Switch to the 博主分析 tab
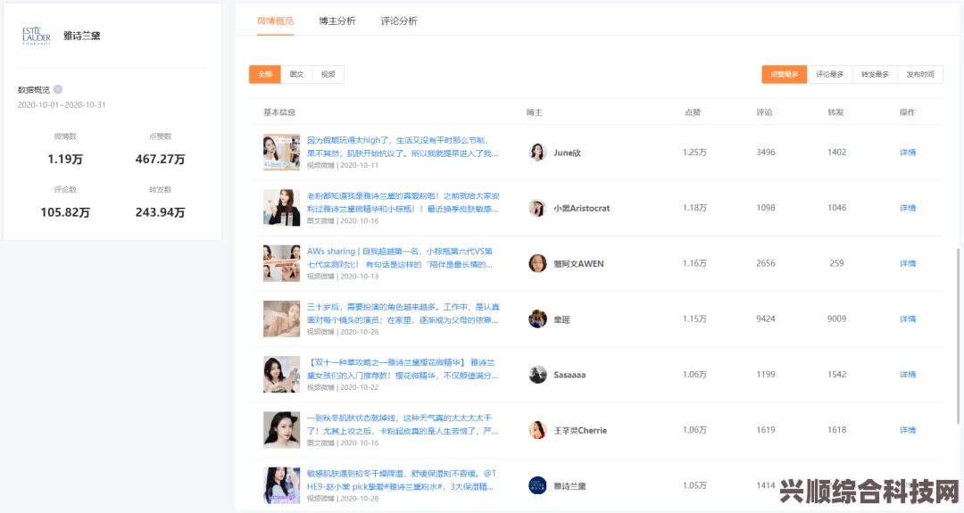 (x=337, y=21)
